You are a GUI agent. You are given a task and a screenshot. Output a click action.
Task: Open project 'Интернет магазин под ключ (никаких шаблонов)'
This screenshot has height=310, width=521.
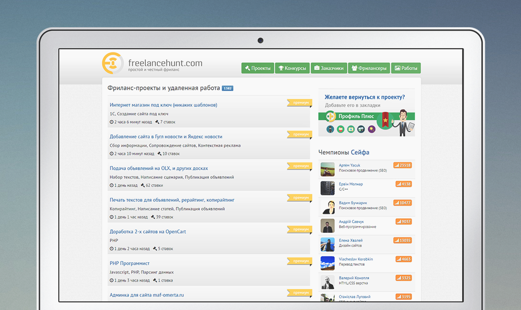163,105
